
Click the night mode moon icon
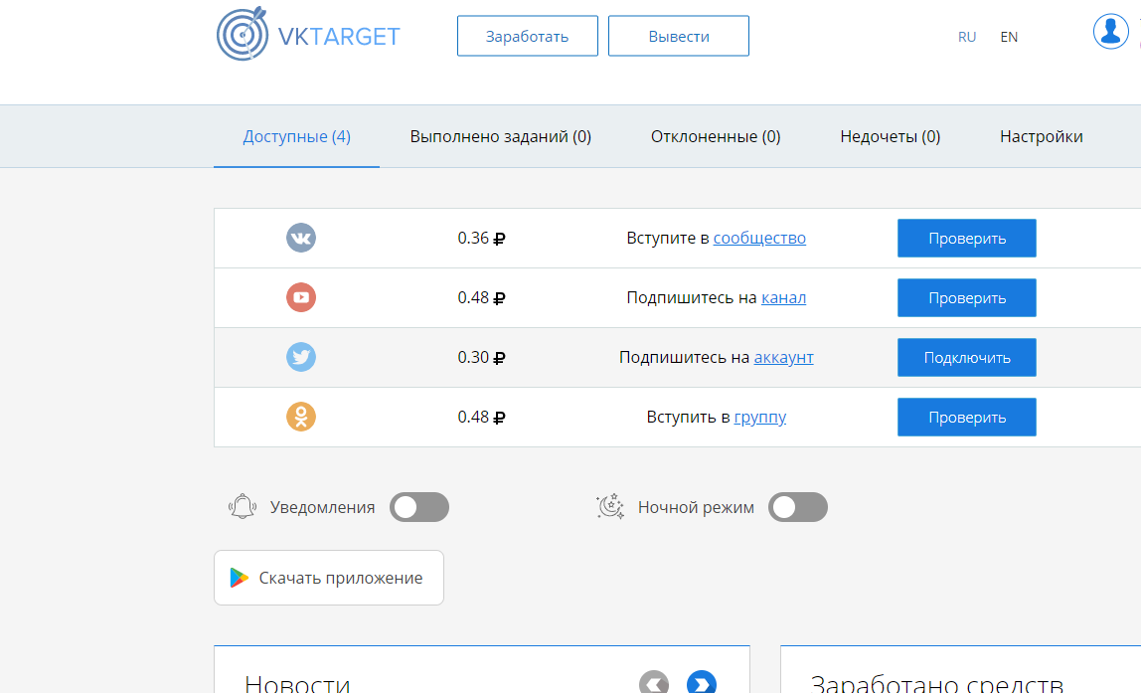point(610,507)
